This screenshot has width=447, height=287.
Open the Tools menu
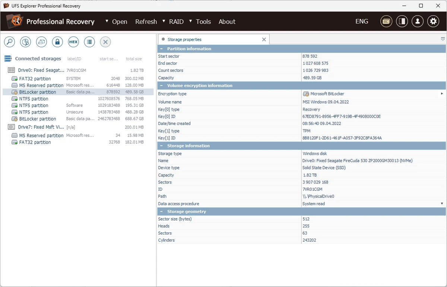pyautogui.click(x=203, y=22)
